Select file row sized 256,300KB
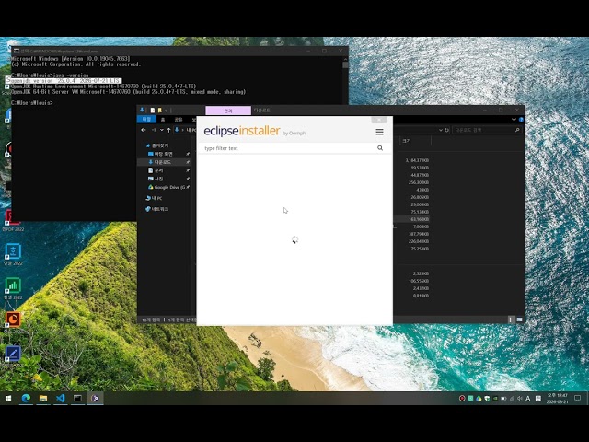This screenshot has width=589, height=442. click(x=419, y=182)
